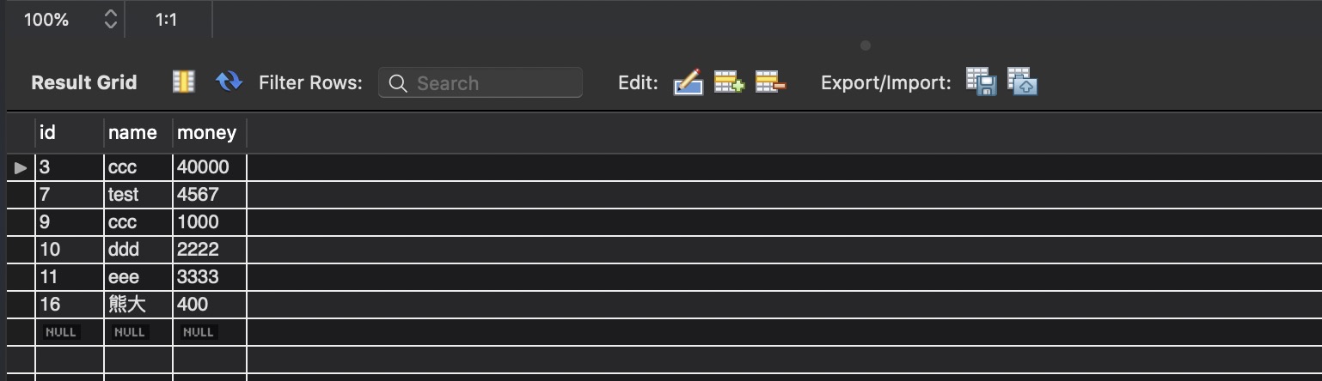Image resolution: width=1322 pixels, height=381 pixels.
Task: Insert a new row via icon
Action: point(729,82)
